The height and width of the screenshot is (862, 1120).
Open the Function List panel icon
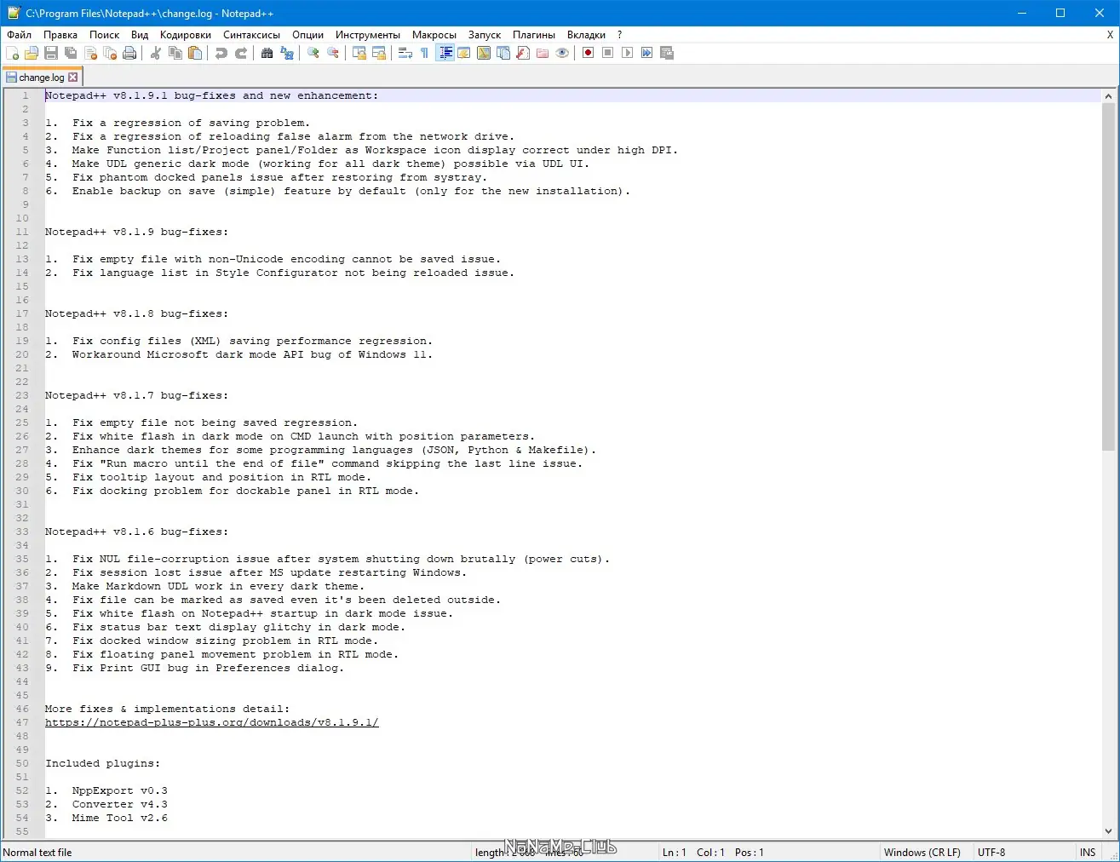(523, 53)
